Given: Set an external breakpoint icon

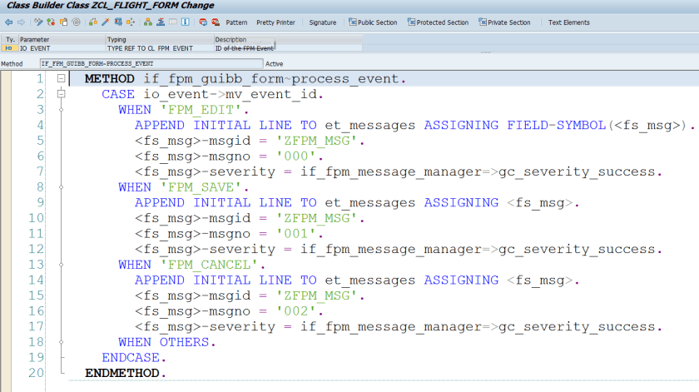Looking at the screenshot, I should pyautogui.click(x=216, y=22).
